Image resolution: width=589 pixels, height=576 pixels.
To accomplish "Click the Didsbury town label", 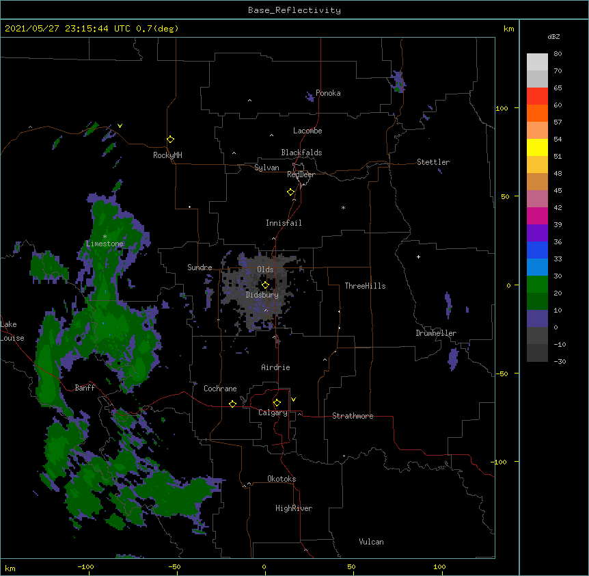I will (x=262, y=295).
